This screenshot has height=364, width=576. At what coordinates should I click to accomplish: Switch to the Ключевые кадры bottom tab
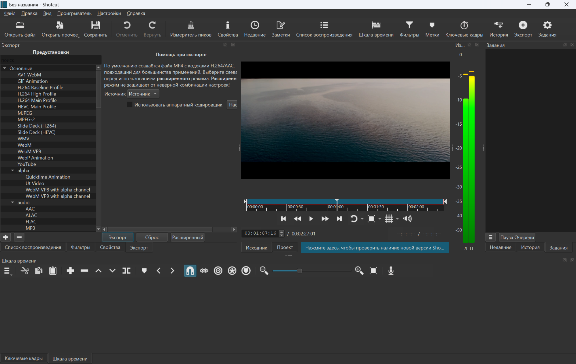tap(24, 358)
